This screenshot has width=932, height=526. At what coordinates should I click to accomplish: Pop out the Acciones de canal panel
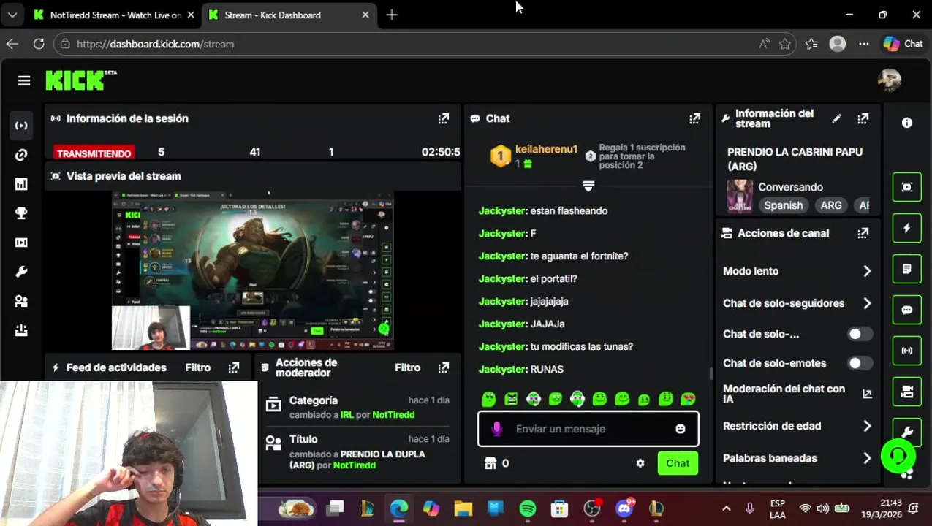863,233
